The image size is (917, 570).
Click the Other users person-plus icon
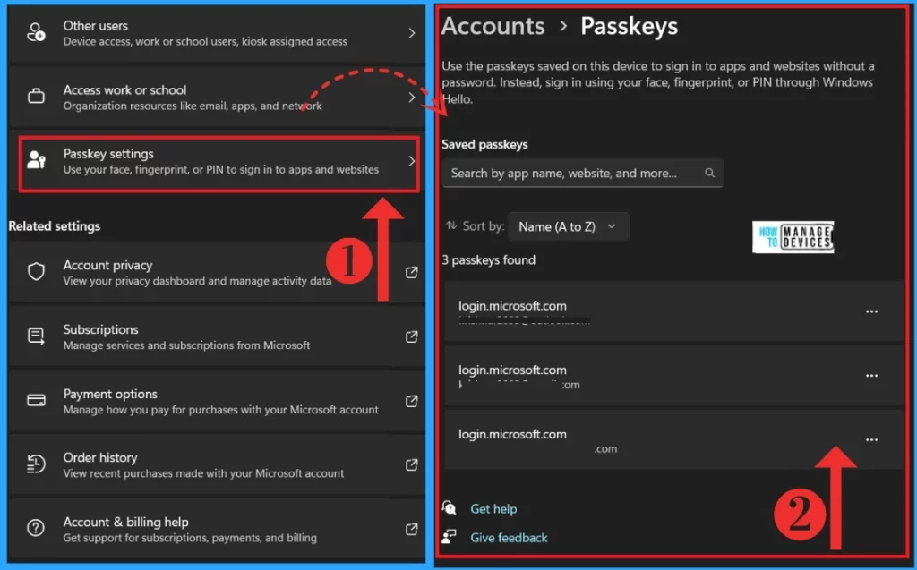(x=36, y=33)
